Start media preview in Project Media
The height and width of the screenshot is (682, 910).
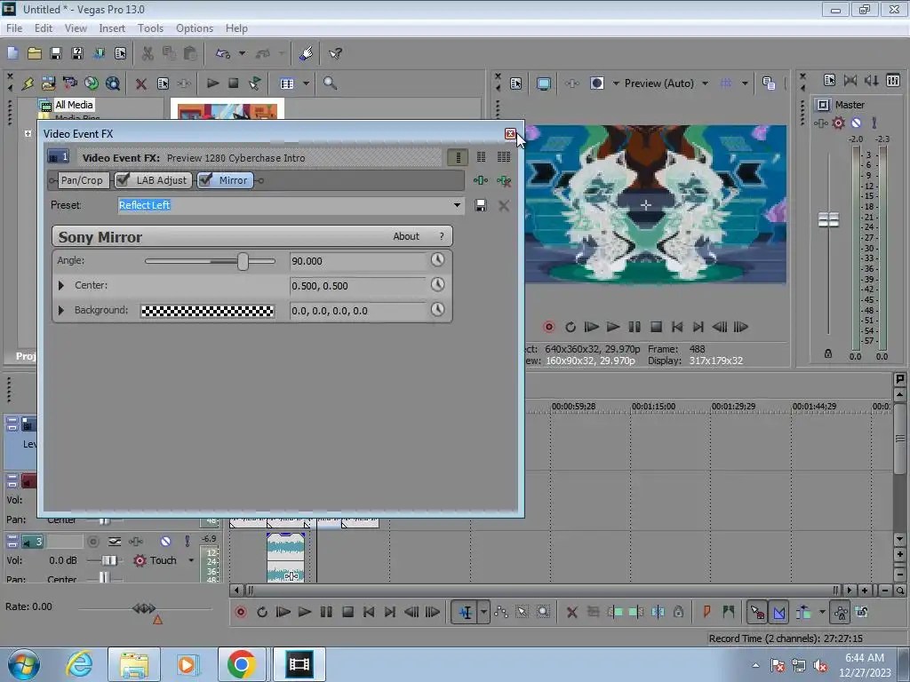pos(212,83)
